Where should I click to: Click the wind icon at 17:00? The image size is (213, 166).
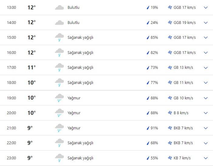[170, 68]
